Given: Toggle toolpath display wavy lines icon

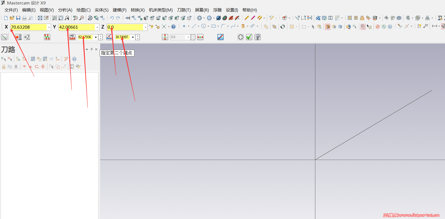Looking at the screenshot, I should pos(10,67).
